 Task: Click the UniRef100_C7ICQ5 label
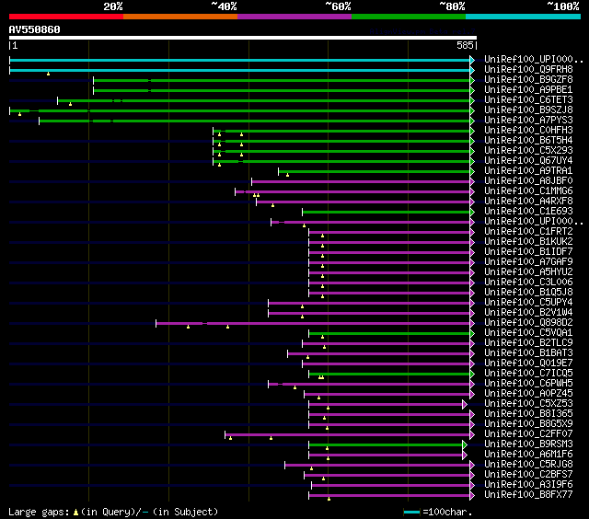pos(528,374)
